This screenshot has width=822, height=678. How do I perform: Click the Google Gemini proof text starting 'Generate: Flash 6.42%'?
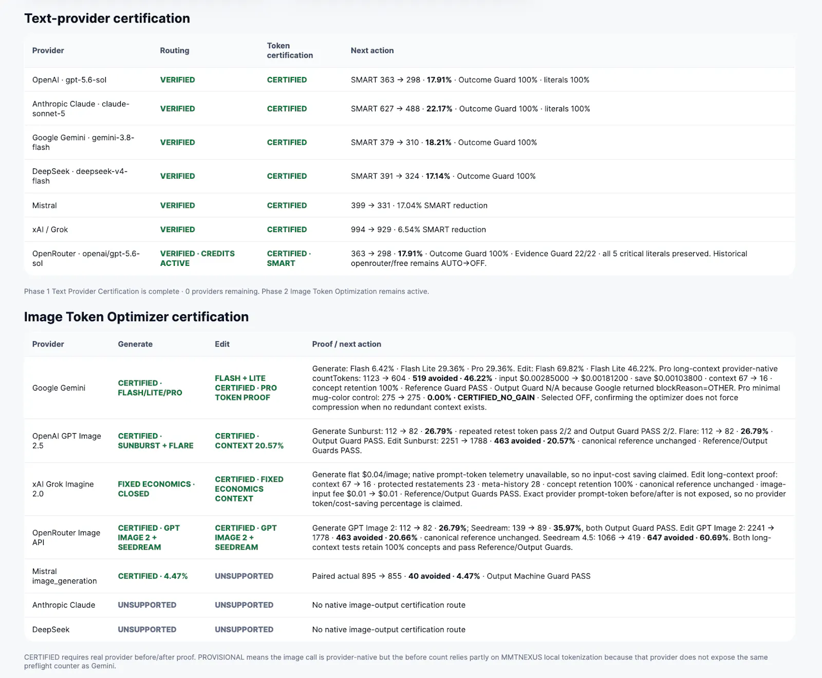(x=546, y=388)
